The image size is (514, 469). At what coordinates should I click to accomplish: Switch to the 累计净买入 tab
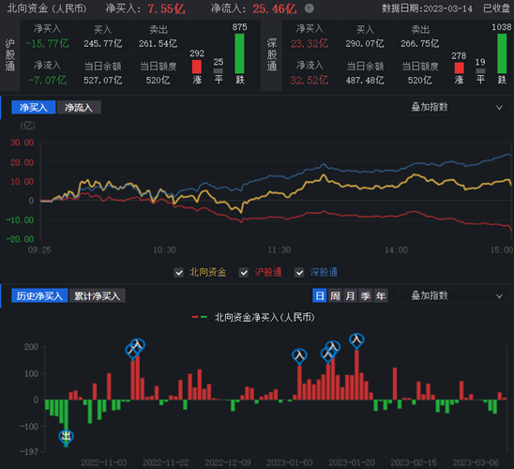click(x=98, y=296)
